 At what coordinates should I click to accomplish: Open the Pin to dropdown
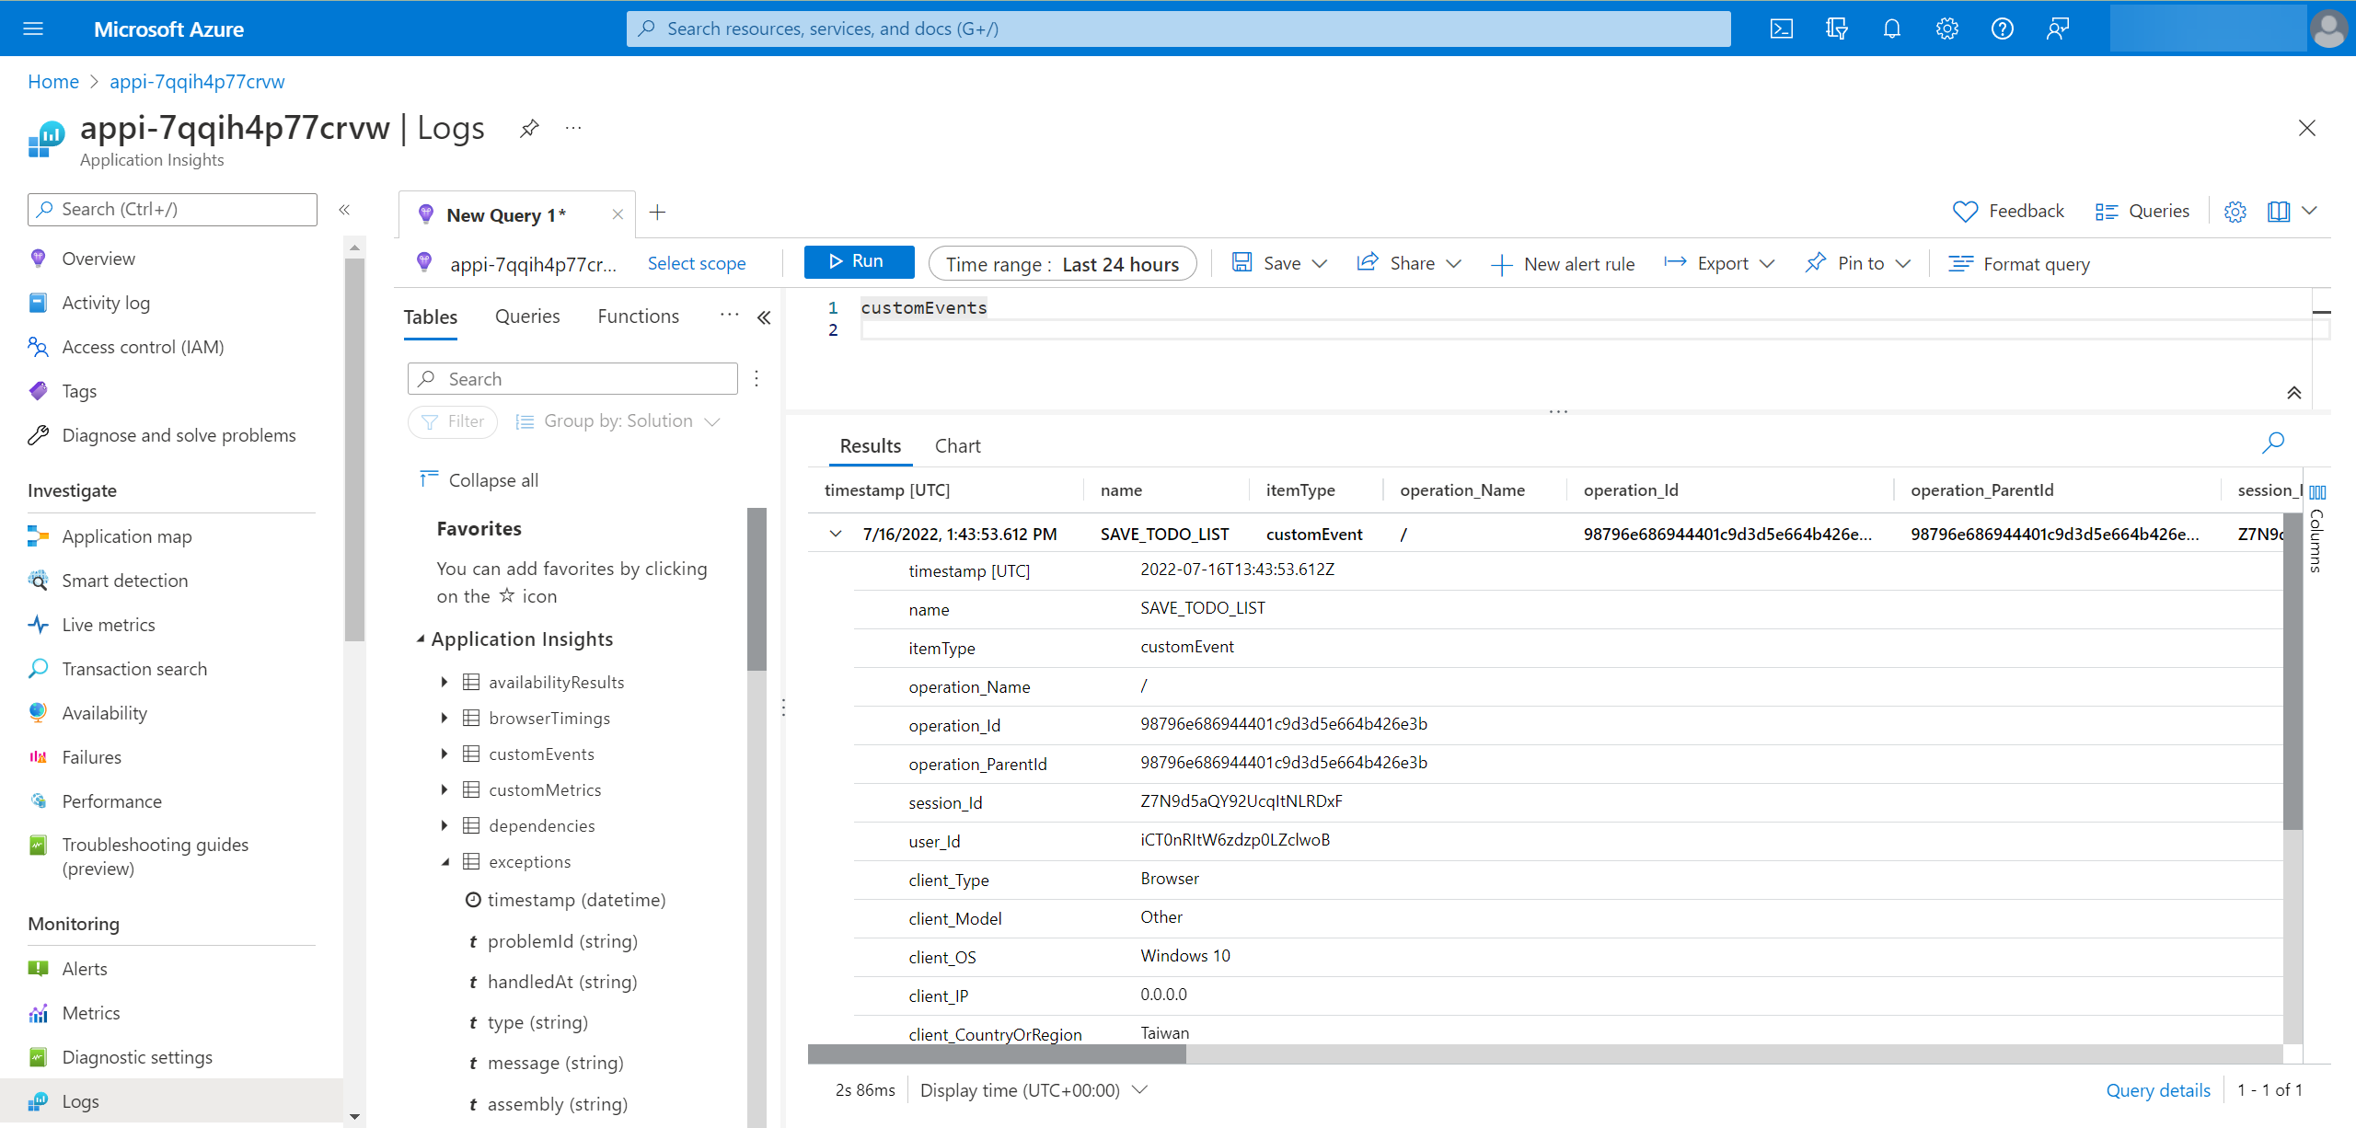(x=1858, y=263)
